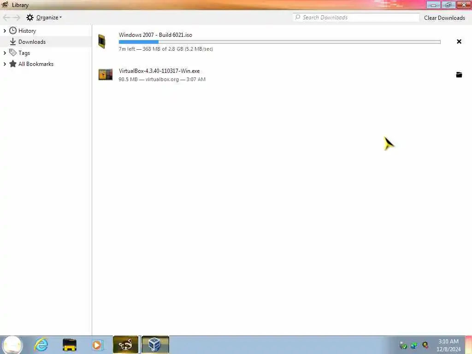
Task: Click the ISO download progress bar
Action: (x=280, y=42)
